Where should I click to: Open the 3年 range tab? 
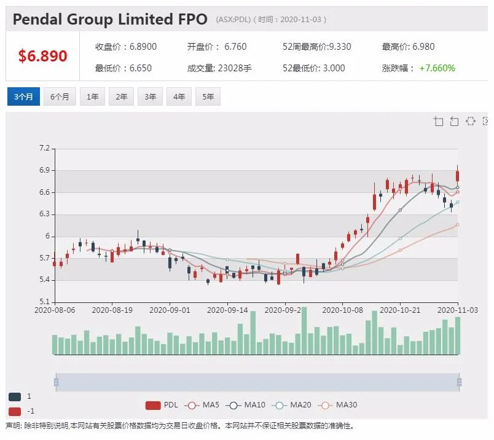pyautogui.click(x=151, y=96)
